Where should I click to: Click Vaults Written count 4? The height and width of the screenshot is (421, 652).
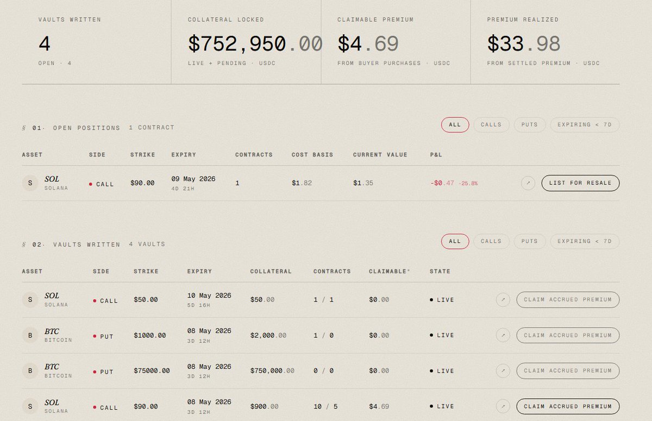(45, 44)
